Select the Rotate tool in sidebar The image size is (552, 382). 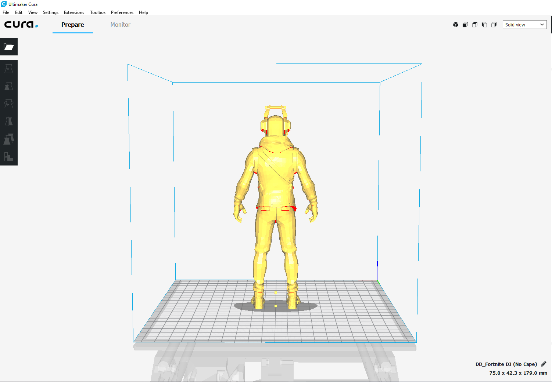(x=9, y=104)
